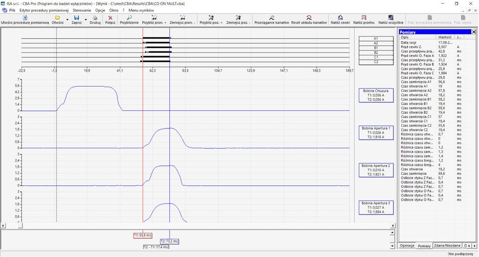Image resolution: width=479 pixels, height=257 pixels.
Task: Click application logo icon beside Plik
Action: (4, 10)
